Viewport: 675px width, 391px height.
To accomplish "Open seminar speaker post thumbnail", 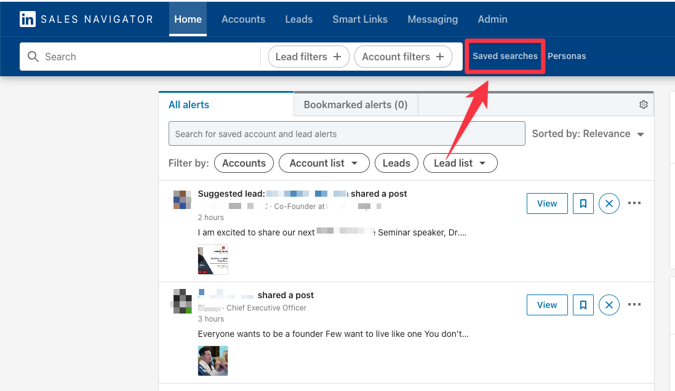I will 213,259.
